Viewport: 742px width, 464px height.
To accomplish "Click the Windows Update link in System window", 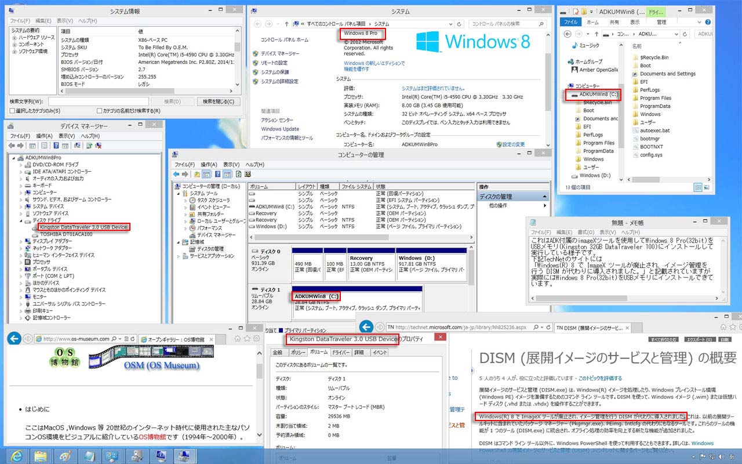I will [x=280, y=129].
